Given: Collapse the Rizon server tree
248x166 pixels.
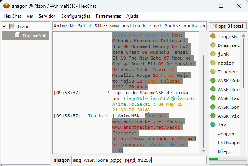Looking at the screenshot, I should pyautogui.click(x=4, y=26).
